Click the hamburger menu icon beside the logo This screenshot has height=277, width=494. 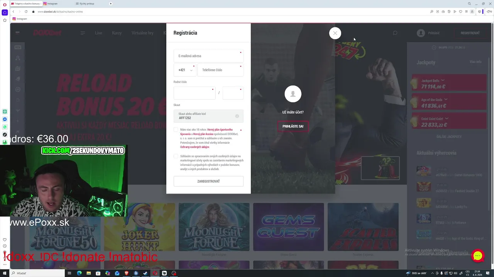tap(83, 33)
